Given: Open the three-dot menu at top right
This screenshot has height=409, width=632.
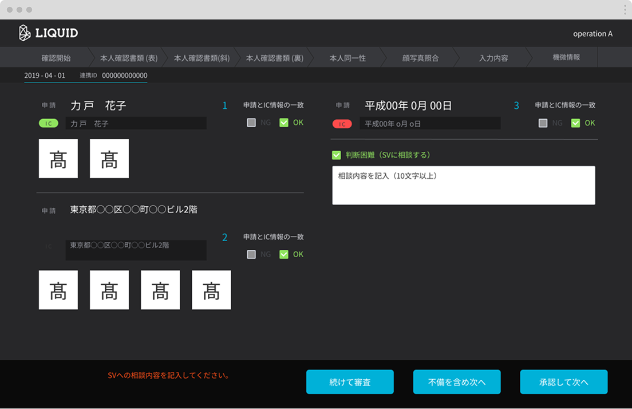Looking at the screenshot, I should [625, 9].
